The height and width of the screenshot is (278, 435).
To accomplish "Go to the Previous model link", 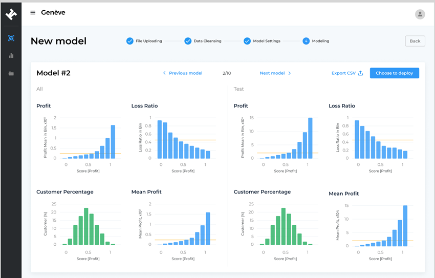I will point(185,73).
